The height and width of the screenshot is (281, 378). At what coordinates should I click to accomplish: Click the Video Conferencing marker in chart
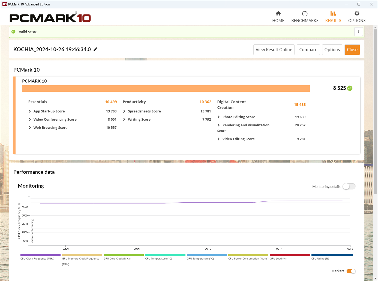[32, 231]
